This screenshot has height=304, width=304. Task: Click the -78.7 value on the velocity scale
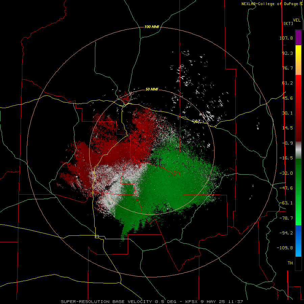point(286,218)
